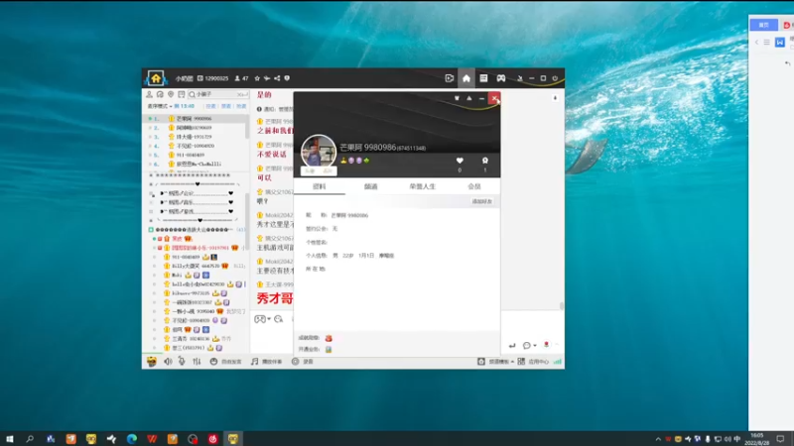Click the music accompaniment button
Viewport: 794px width, 446px height.
[x=266, y=362]
